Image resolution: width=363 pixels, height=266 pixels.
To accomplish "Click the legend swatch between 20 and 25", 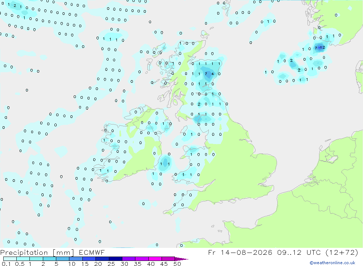I will pyautogui.click(x=102, y=259).
